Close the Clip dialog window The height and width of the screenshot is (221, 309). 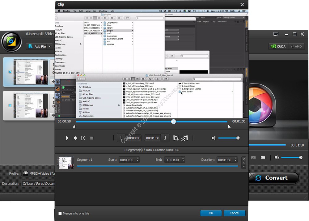[242, 5]
